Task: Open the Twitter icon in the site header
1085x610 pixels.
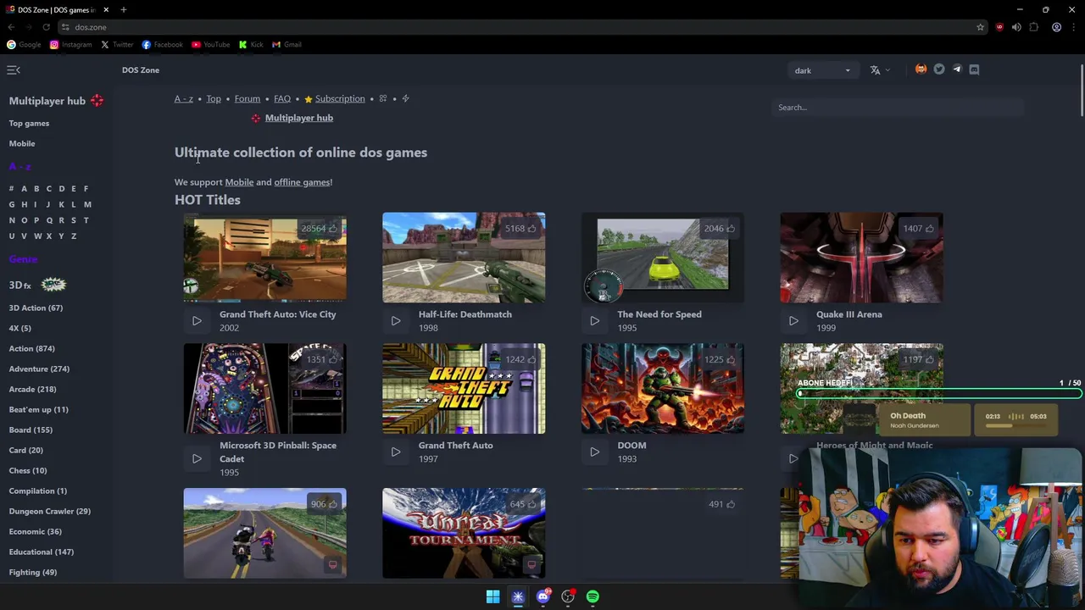Action: 939,69
